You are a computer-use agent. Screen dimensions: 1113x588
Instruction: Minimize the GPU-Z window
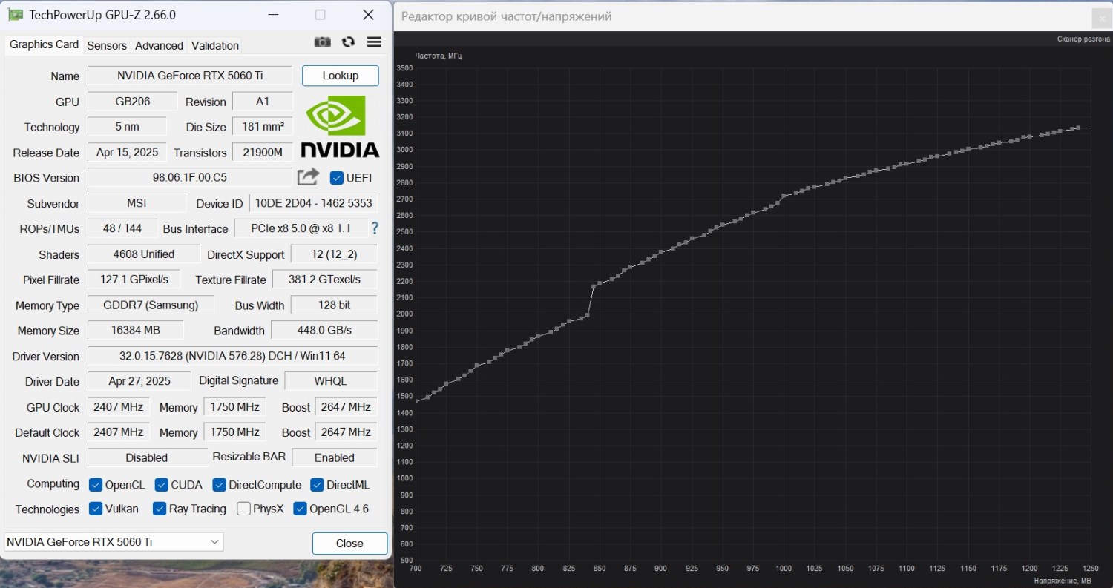pyautogui.click(x=273, y=15)
